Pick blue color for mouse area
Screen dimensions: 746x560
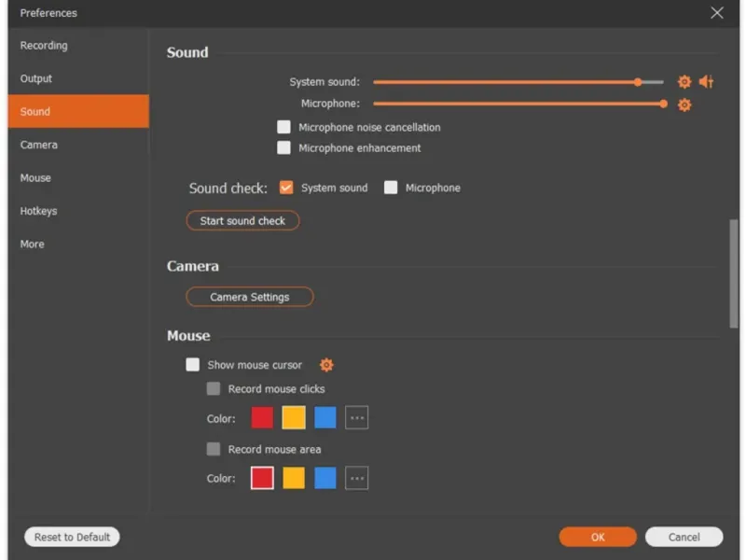click(325, 478)
